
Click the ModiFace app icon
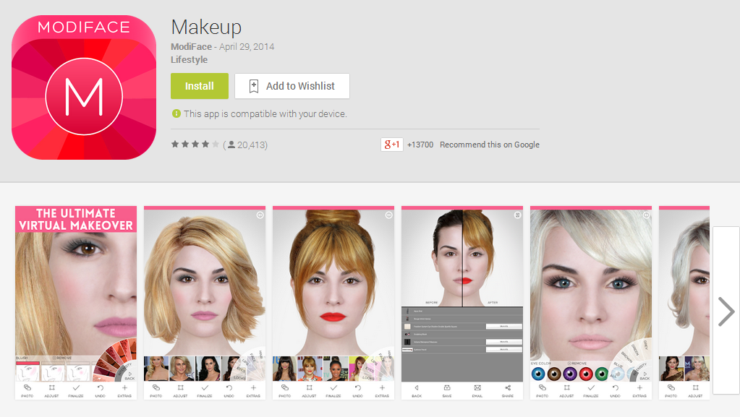[84, 87]
